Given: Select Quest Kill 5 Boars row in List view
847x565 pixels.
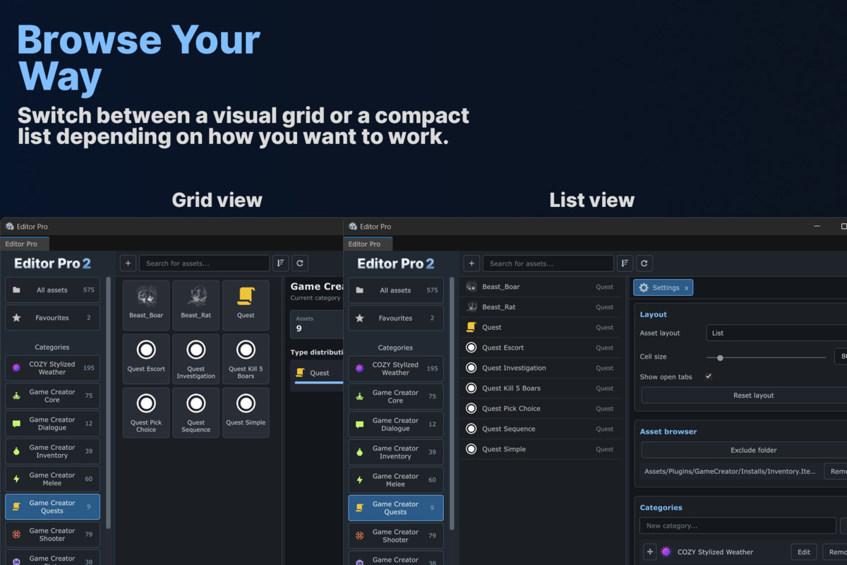Looking at the screenshot, I should click(541, 388).
